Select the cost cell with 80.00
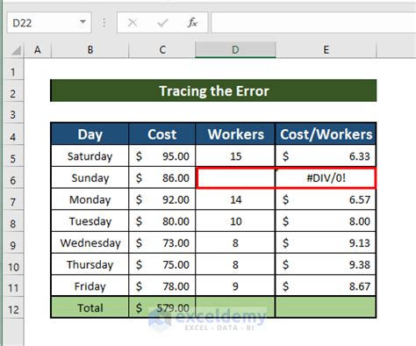Screen dimensions: 416x346 pos(162,221)
